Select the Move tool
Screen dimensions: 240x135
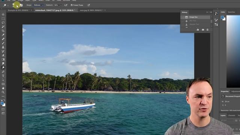pos(3,15)
